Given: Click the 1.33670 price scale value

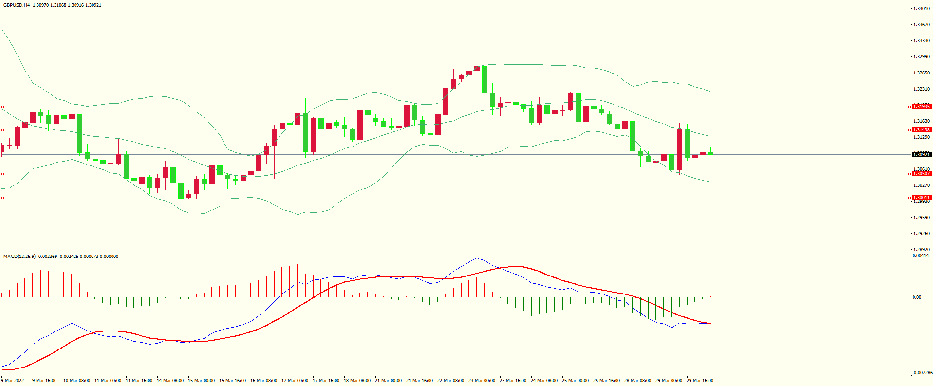Looking at the screenshot, I should 921,25.
